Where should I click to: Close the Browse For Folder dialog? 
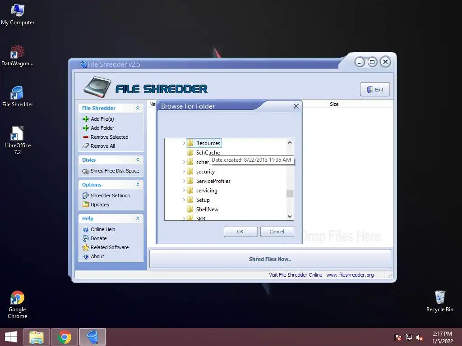(x=296, y=106)
